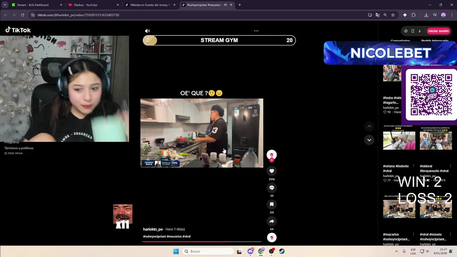Click TikTok's desktop app download icon
This screenshot has height=257, width=457.
tap(420, 31)
